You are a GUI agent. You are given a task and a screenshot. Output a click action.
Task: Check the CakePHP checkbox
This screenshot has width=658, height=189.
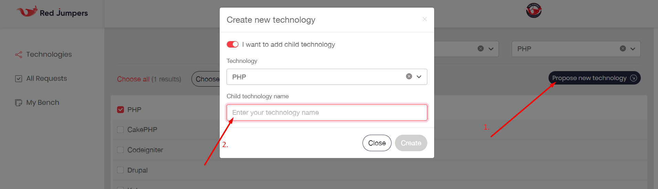point(120,130)
